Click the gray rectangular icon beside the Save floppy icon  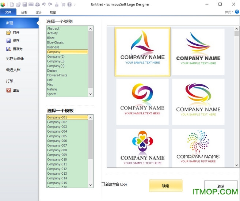pyautogui.click(x=31, y=4)
